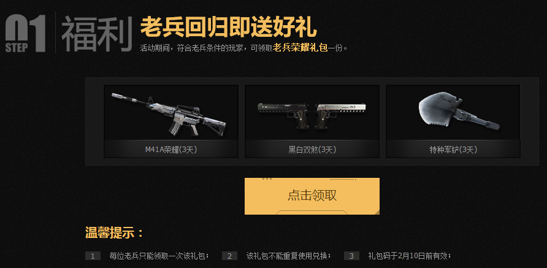Image resolution: width=547 pixels, height=268 pixels.
Task: Select the black pistol in 黑白双煞 image
Action: tap(283, 115)
